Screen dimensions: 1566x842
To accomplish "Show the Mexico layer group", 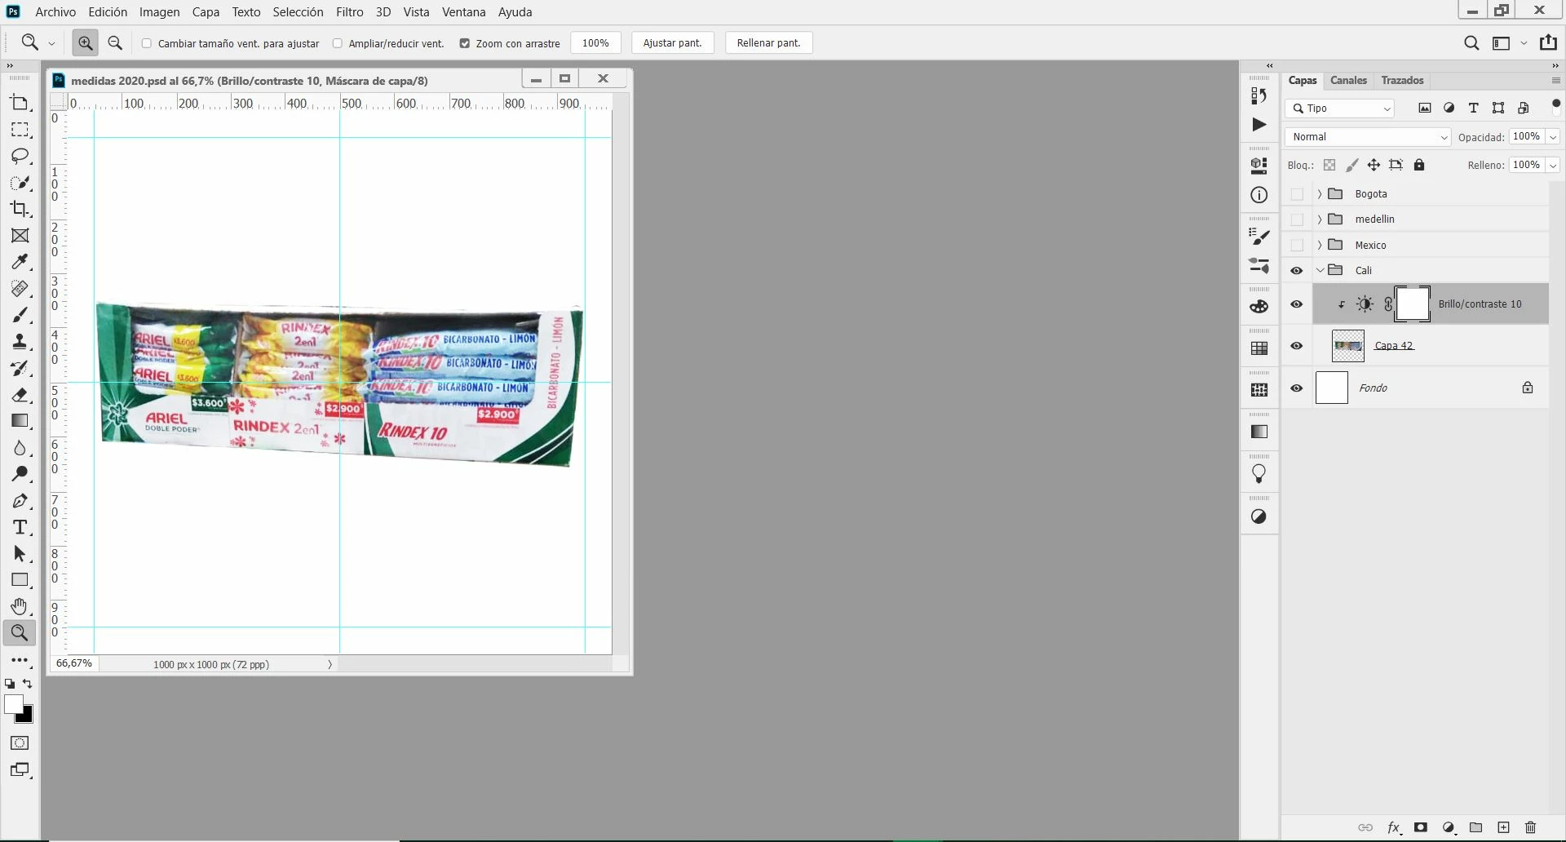I will (1297, 246).
